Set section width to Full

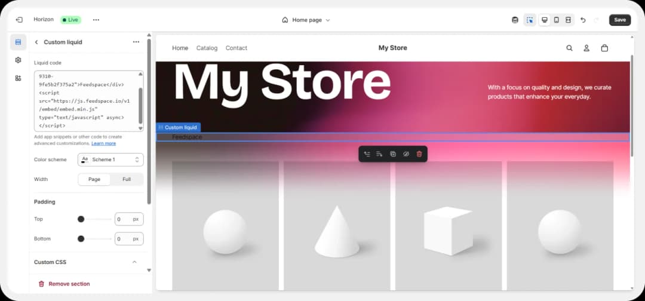(127, 179)
